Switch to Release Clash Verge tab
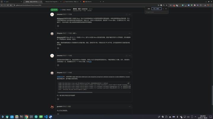Viewport: 213px width, 119px height. pos(52,2)
